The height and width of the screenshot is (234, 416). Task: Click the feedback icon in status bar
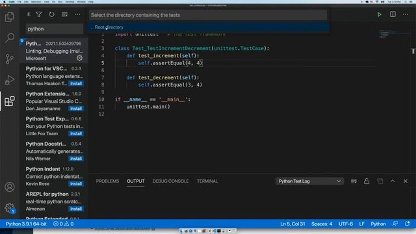(395, 224)
